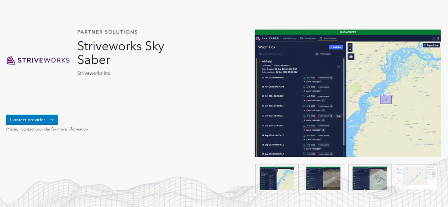Select the 21 Oct 2024 08:00:16Z entry
Image resolution: width=448 pixels, height=207 pixels.
pyautogui.click(x=273, y=96)
